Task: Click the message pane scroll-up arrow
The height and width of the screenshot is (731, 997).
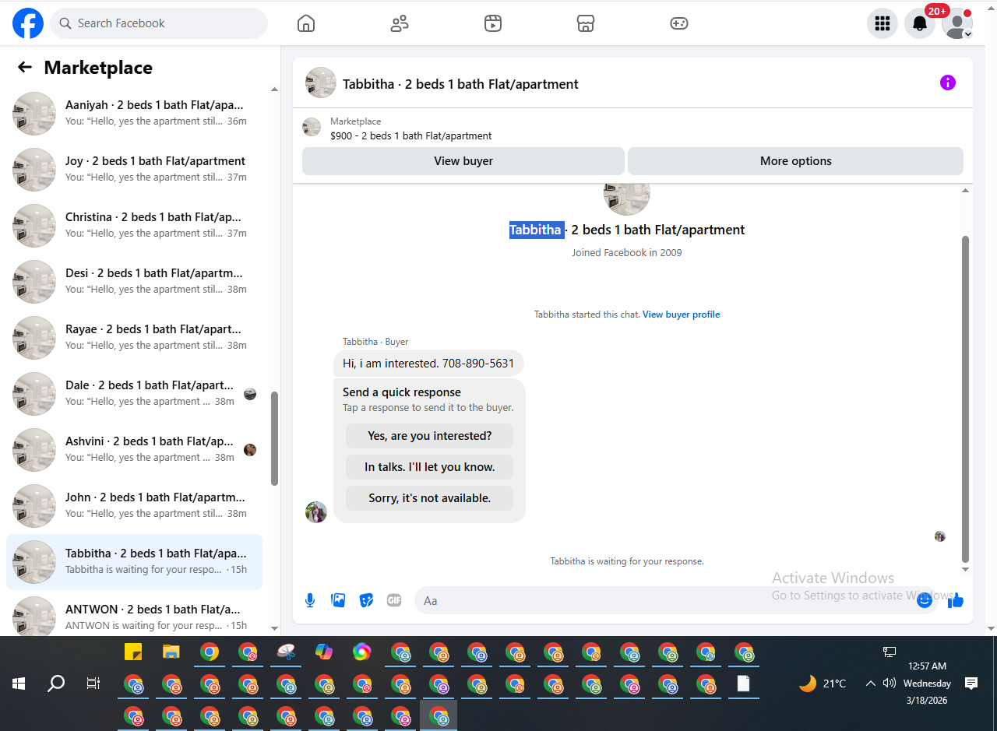Action: coord(966,191)
